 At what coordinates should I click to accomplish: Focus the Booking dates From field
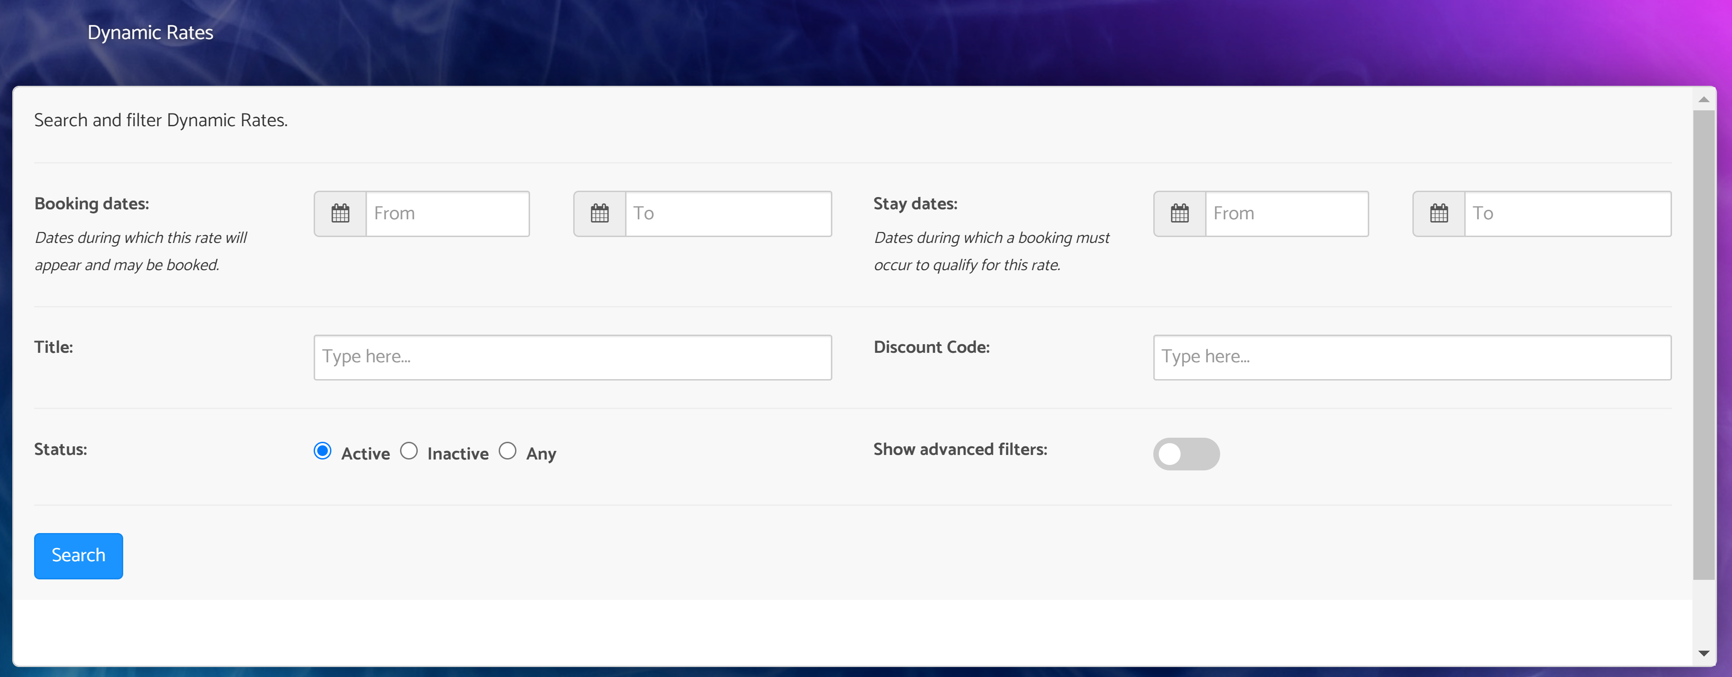tap(448, 213)
